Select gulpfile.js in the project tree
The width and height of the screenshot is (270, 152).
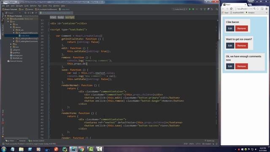click(15, 52)
